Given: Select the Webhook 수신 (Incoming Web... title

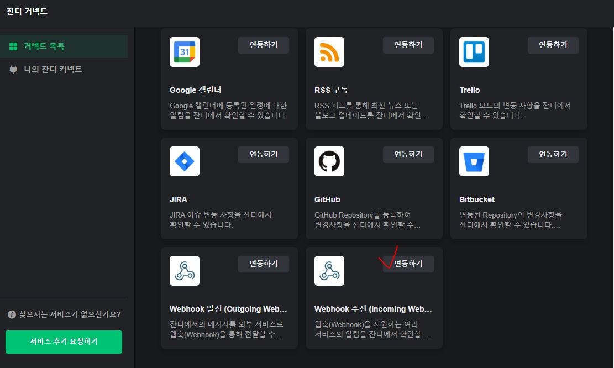Looking at the screenshot, I should pyautogui.click(x=373, y=309).
